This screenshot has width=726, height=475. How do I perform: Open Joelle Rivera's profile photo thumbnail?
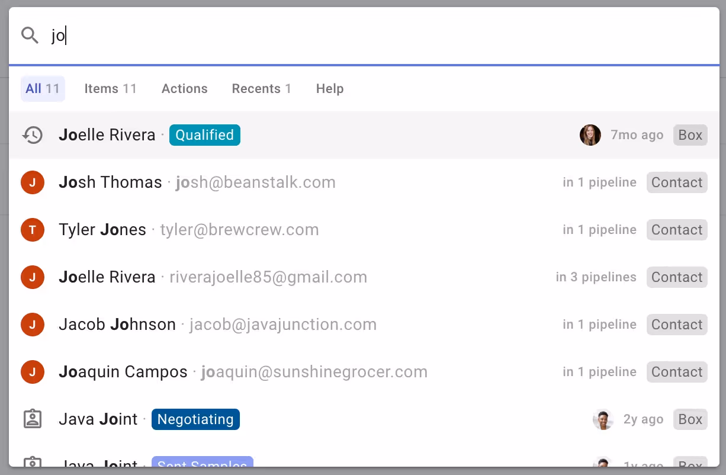point(590,134)
